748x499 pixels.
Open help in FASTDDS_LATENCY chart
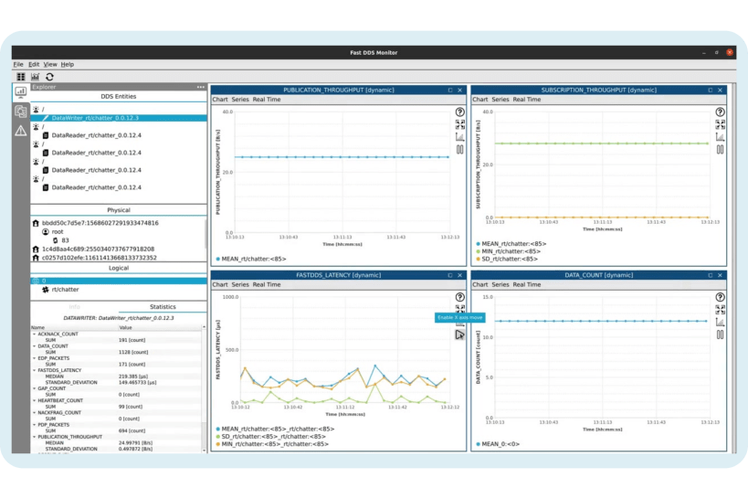pos(460,297)
